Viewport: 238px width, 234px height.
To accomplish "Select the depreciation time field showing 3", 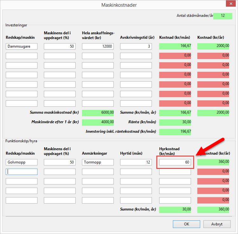I will tap(136, 46).
